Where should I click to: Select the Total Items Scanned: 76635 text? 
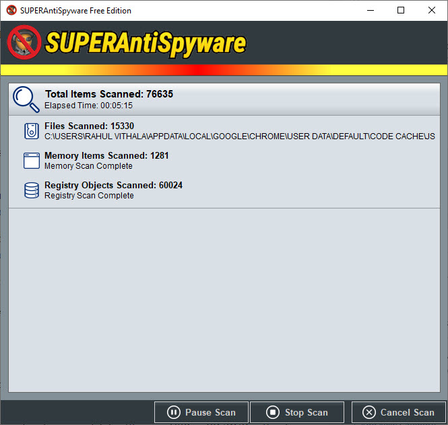[109, 94]
